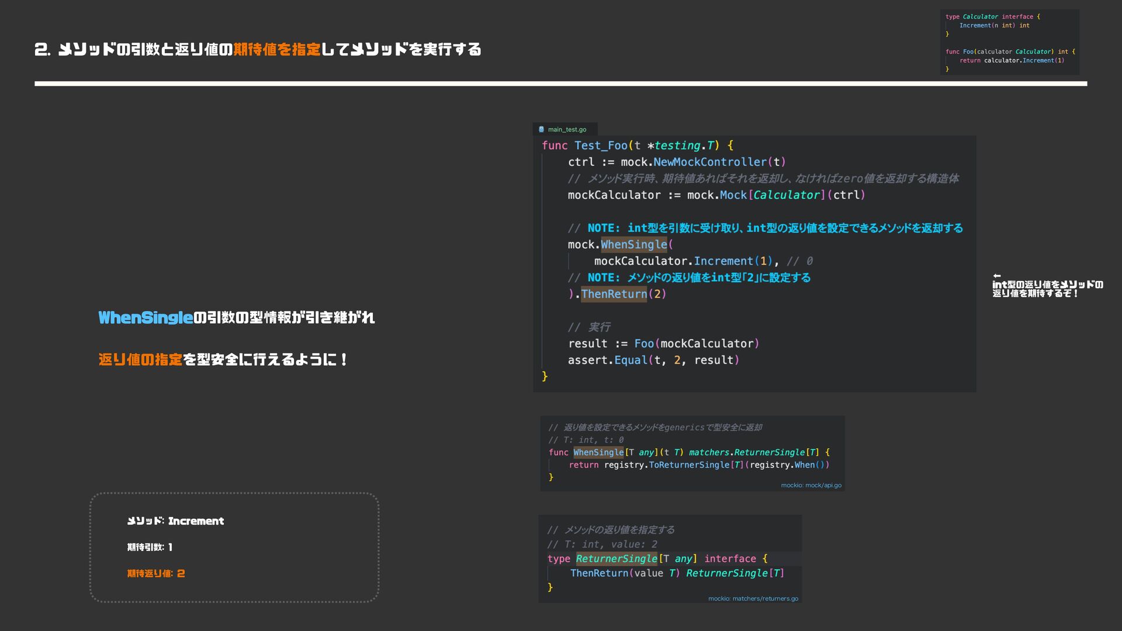
Task: Click the mockCalculator := mock.Mock[Calculator](ctrl) line
Action: click(x=716, y=195)
